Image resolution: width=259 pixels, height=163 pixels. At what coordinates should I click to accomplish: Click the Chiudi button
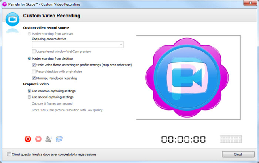click(x=238, y=154)
